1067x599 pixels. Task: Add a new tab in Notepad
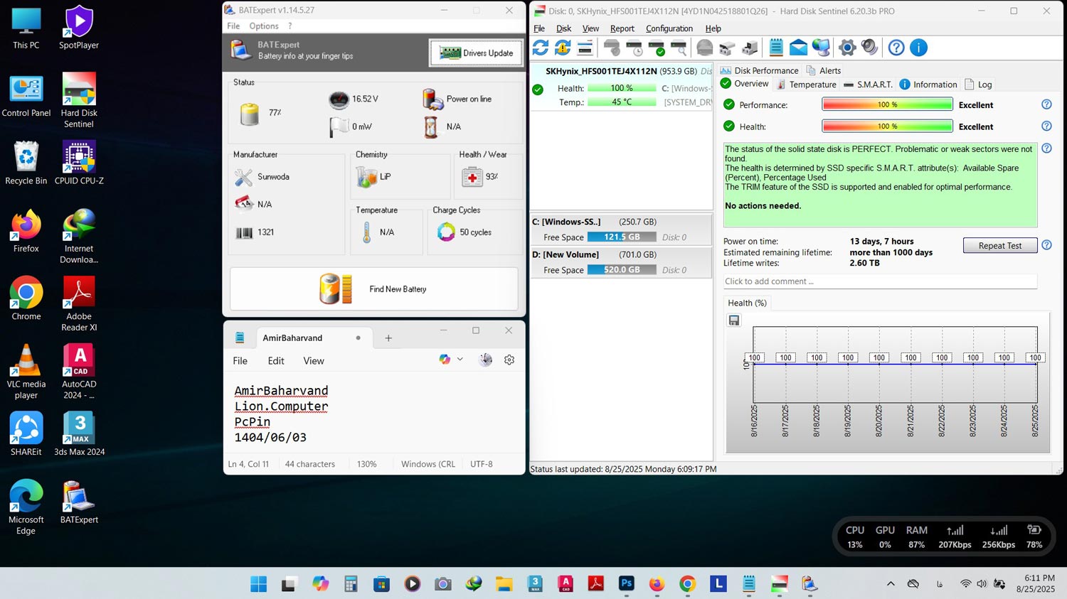(388, 338)
